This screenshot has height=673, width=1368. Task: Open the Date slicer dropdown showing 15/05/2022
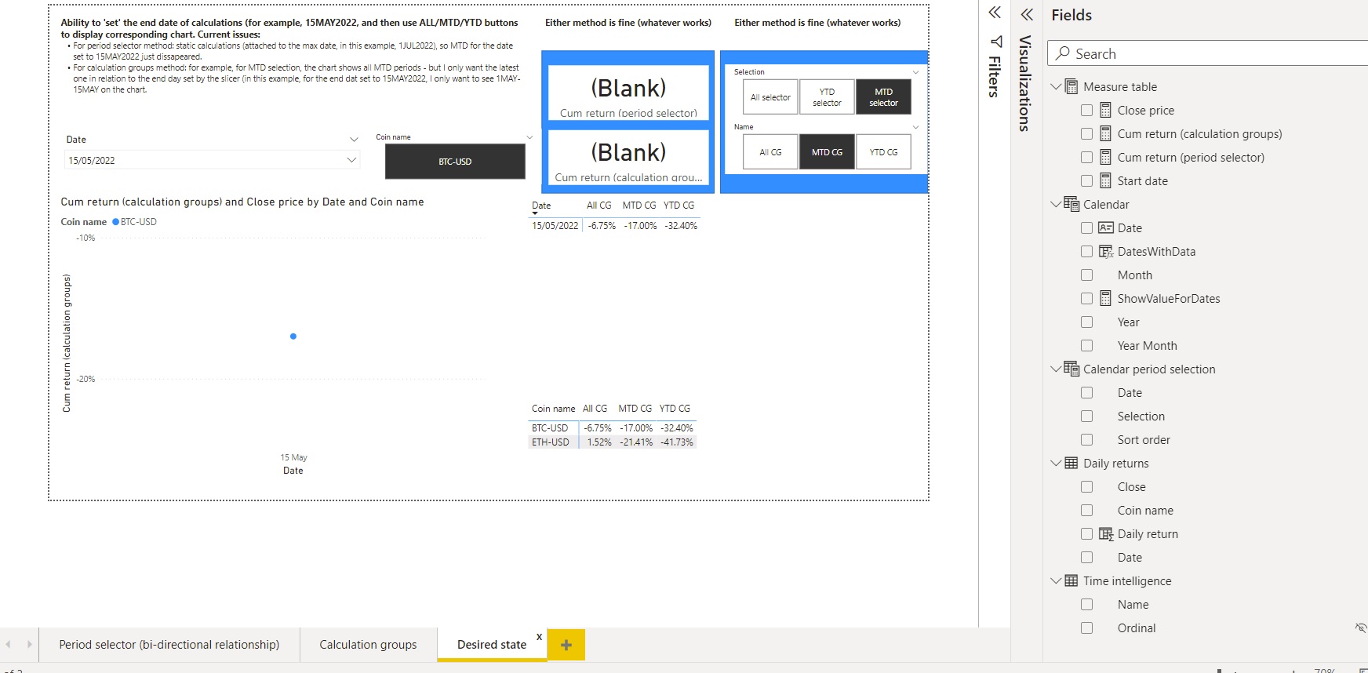[351, 160]
